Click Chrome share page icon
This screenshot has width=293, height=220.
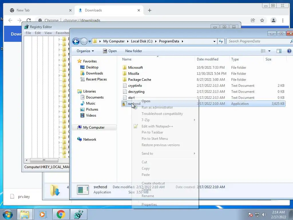point(253,20)
